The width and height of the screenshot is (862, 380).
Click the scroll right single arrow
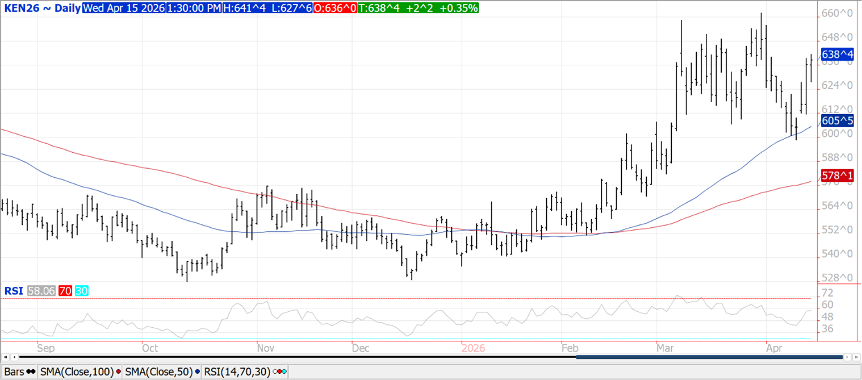tap(848, 357)
